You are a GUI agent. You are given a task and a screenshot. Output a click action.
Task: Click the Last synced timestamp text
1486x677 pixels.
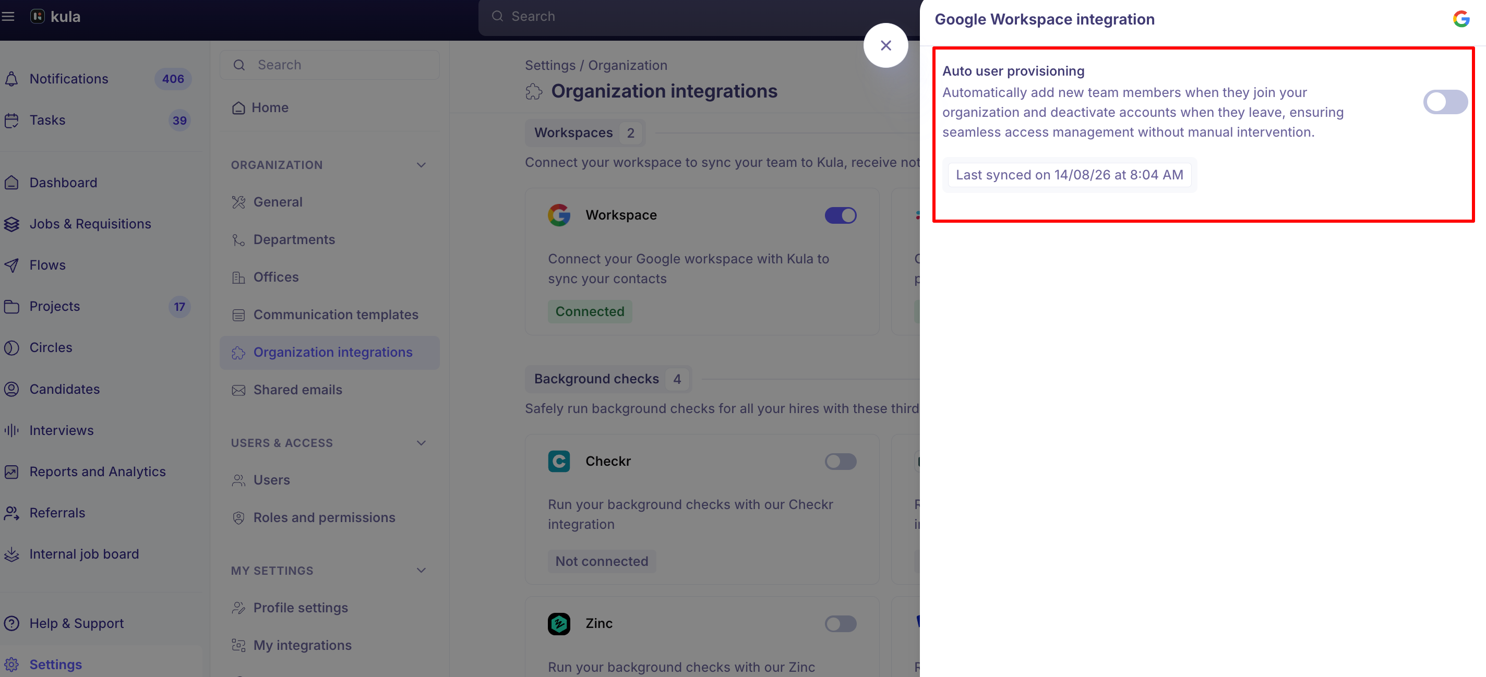coord(1070,175)
